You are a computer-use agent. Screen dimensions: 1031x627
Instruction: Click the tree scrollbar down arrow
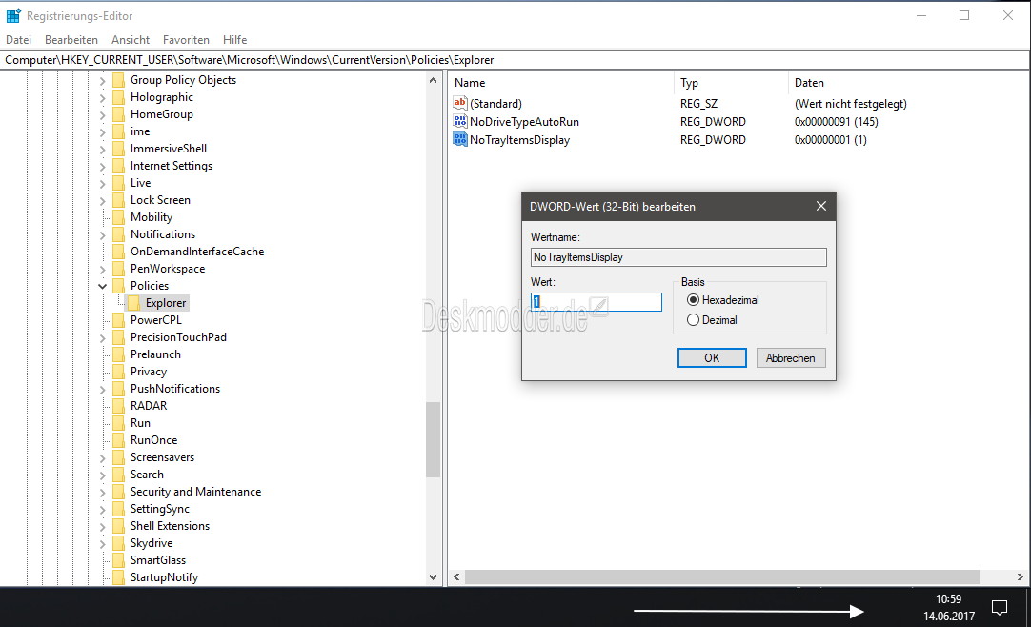(433, 577)
